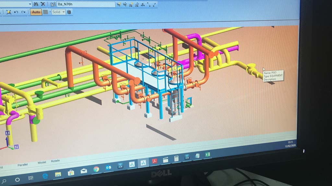332x186 pixels.
Task: Click Rotate in the status bar
Action: [55, 161]
